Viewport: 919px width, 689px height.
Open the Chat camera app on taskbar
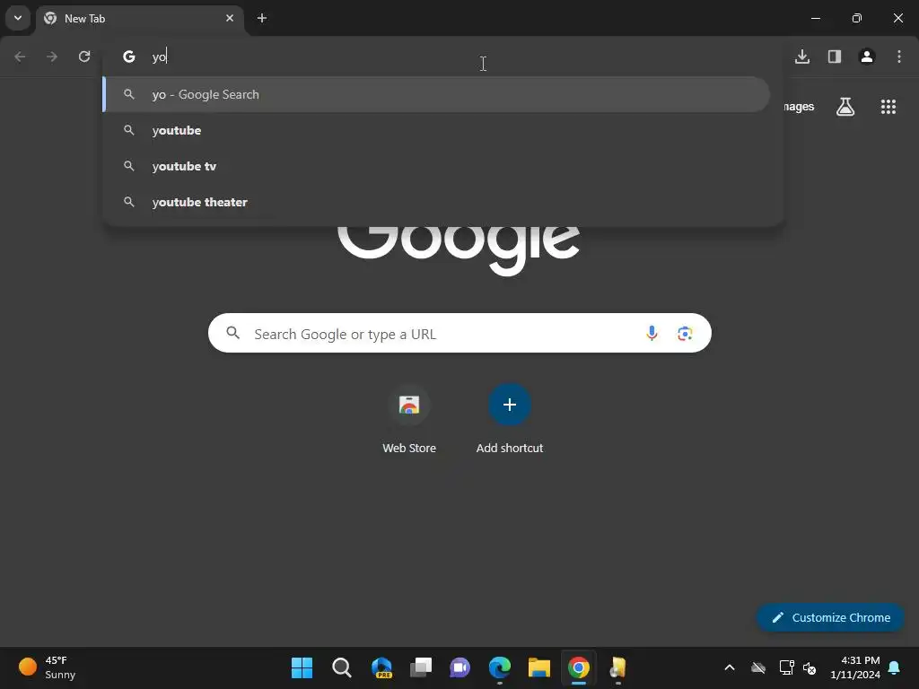click(x=460, y=667)
